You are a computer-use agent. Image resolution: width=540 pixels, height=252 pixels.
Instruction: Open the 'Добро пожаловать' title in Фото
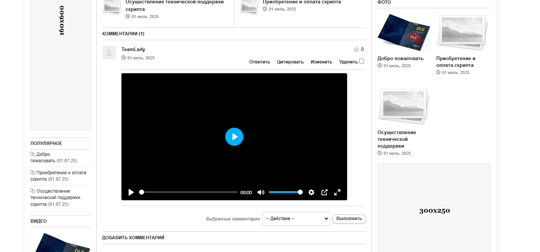point(400,59)
